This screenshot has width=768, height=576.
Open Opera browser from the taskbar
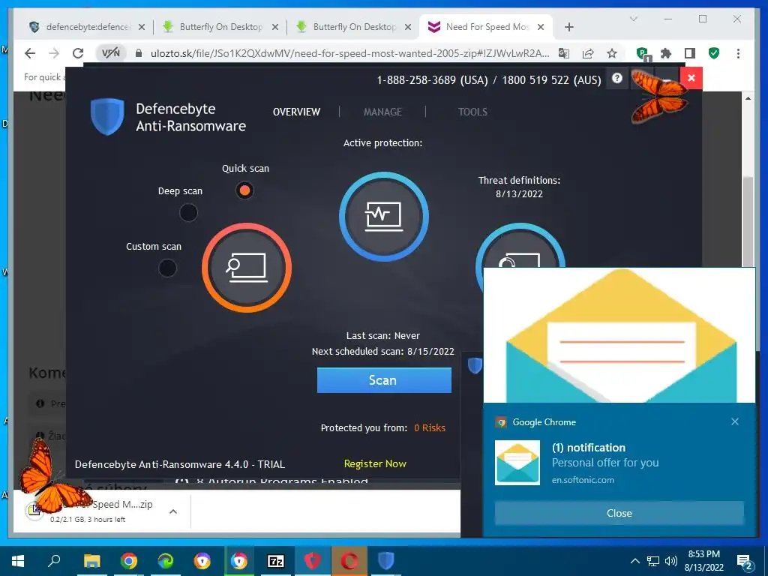click(349, 561)
